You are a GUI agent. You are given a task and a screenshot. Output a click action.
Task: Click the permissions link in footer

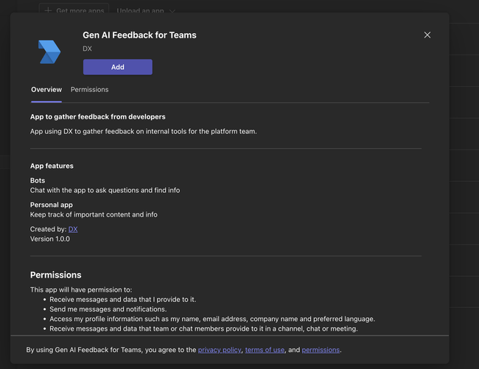point(321,350)
